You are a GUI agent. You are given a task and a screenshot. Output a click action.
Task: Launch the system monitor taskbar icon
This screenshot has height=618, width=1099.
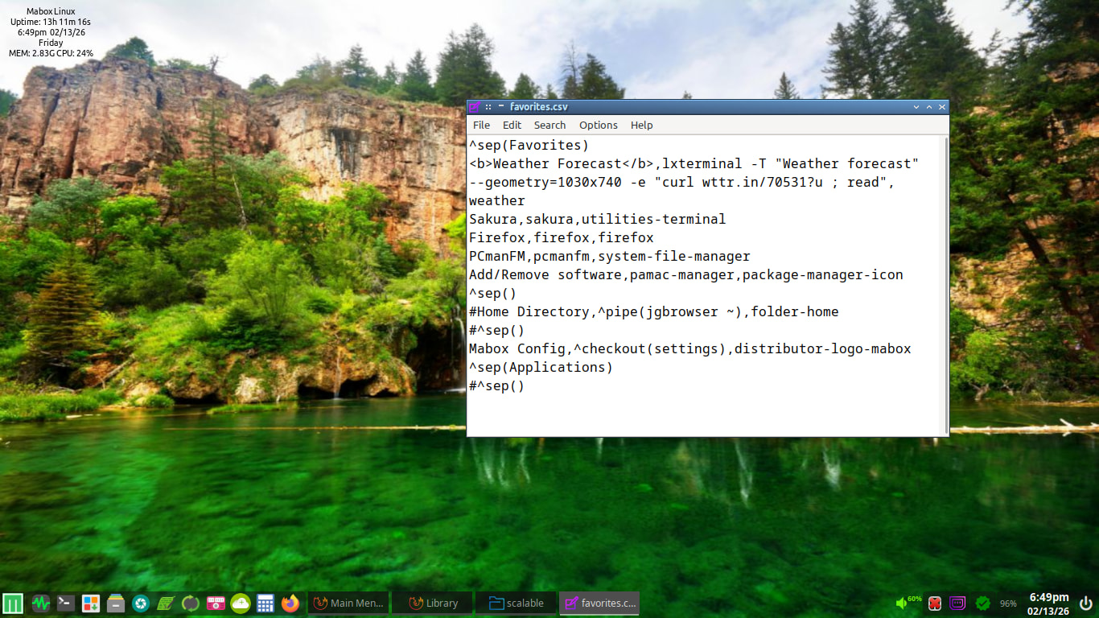pyautogui.click(x=41, y=603)
